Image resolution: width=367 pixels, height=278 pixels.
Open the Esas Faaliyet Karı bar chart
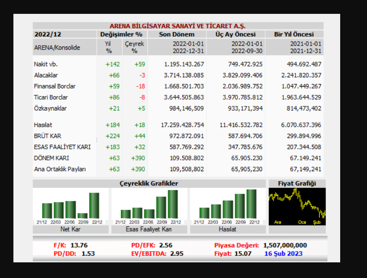click(x=149, y=206)
